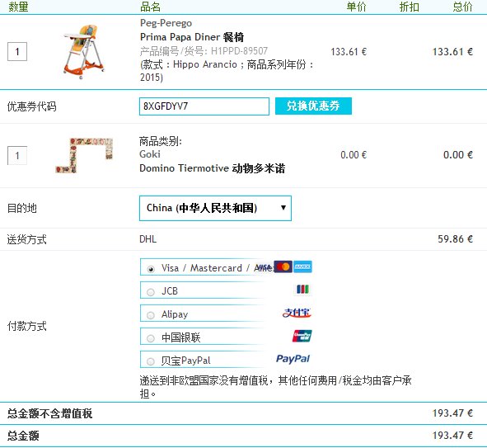This screenshot has height=448, width=487.
Task: Click the UnionPay logo icon
Action: point(302,336)
